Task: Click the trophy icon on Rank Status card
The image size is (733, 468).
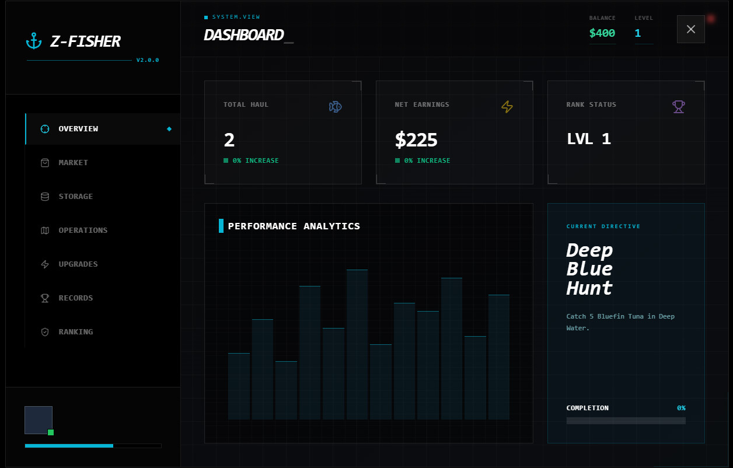Action: (x=678, y=107)
